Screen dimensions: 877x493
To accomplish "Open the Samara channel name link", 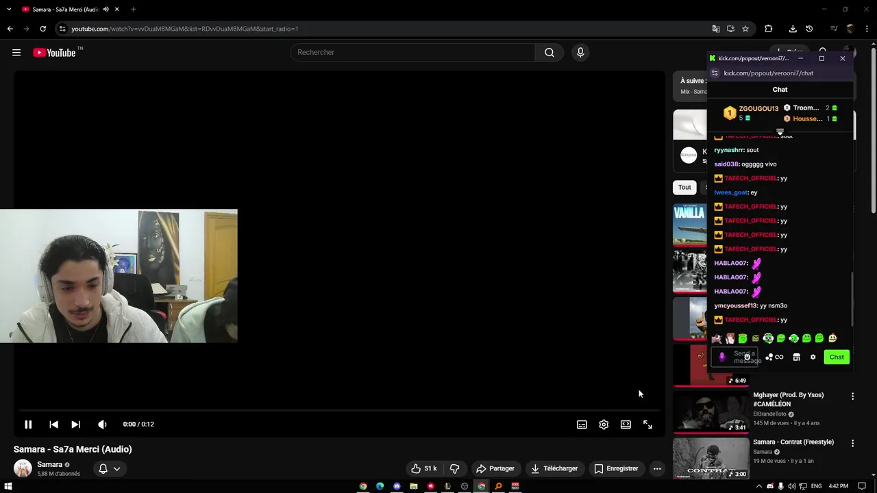I will pyautogui.click(x=49, y=464).
